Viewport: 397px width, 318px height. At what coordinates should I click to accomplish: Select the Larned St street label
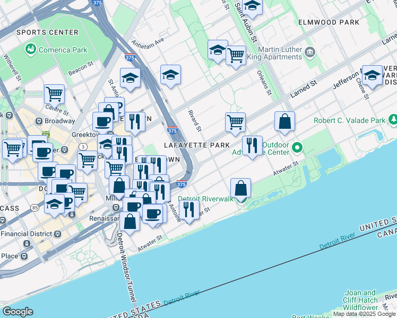pyautogui.click(x=303, y=89)
